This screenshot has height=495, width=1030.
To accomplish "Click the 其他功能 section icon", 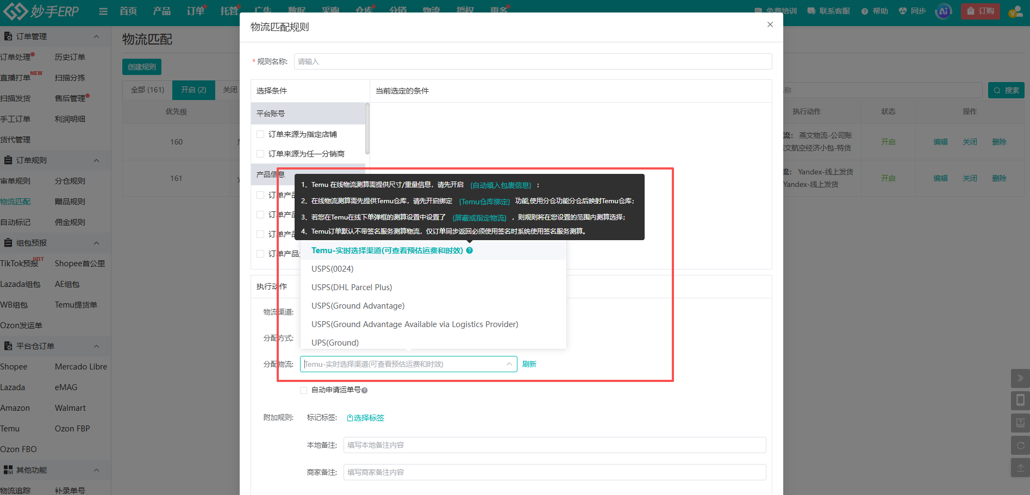I will (8, 470).
